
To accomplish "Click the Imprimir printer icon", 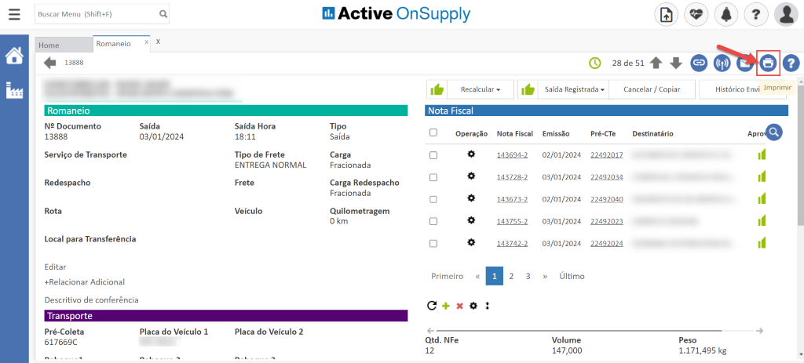I will 768,63.
